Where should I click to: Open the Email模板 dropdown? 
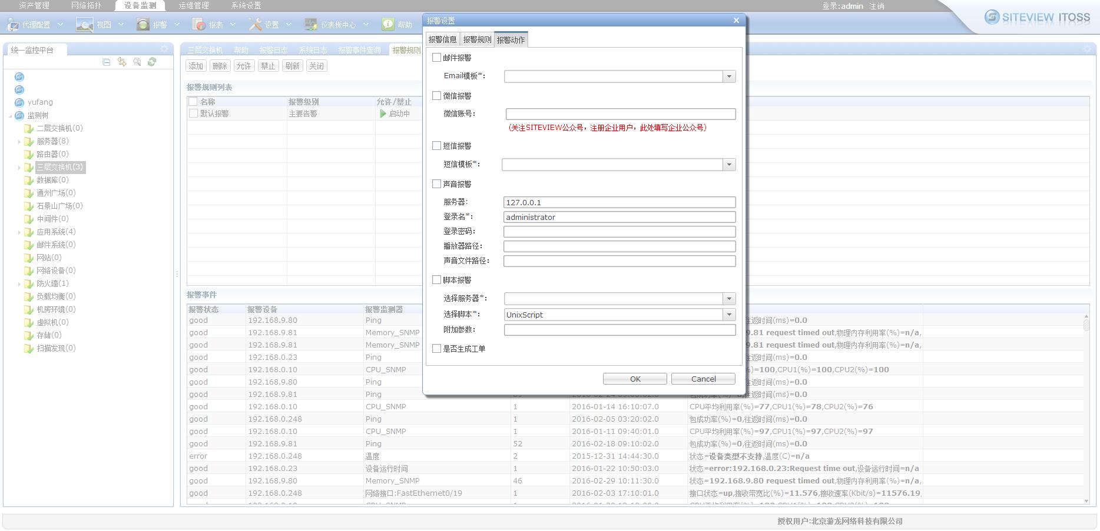coord(729,76)
